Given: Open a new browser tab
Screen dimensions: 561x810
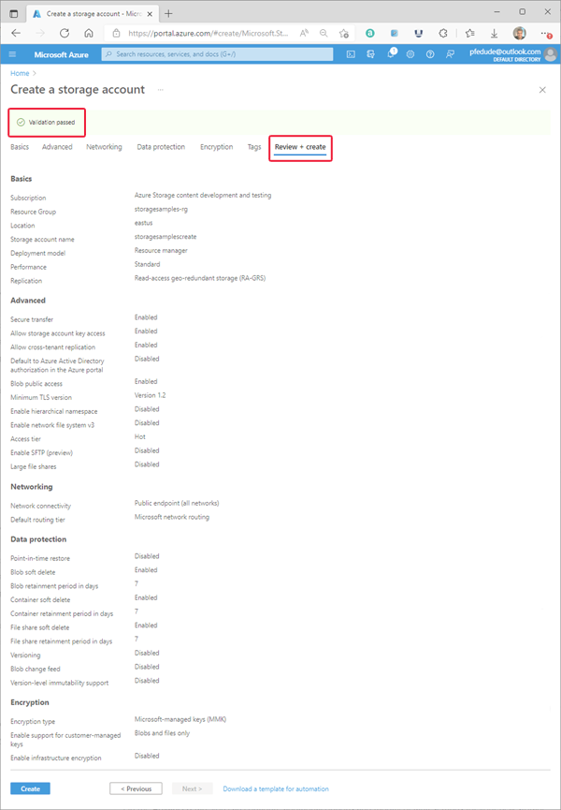Looking at the screenshot, I should pos(168,13).
